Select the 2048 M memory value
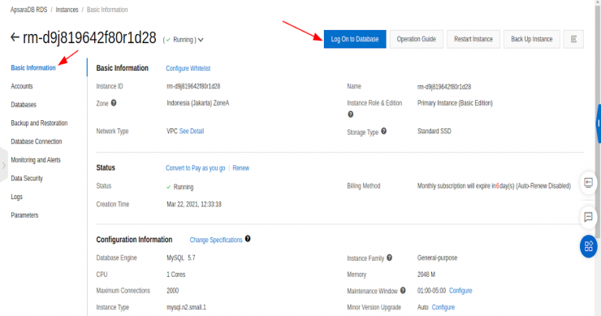This screenshot has height=316, width=601. tap(426, 275)
